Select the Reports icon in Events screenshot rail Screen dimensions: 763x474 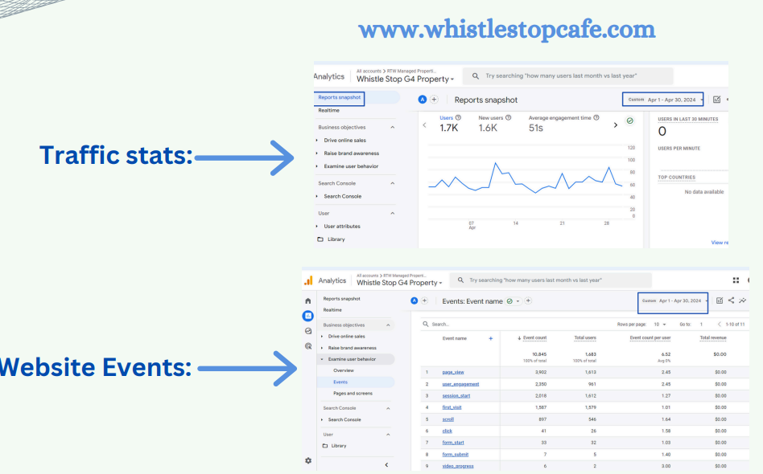tap(308, 316)
